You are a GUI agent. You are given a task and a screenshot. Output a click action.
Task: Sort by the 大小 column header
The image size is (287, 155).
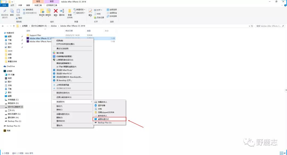(x=107, y=31)
